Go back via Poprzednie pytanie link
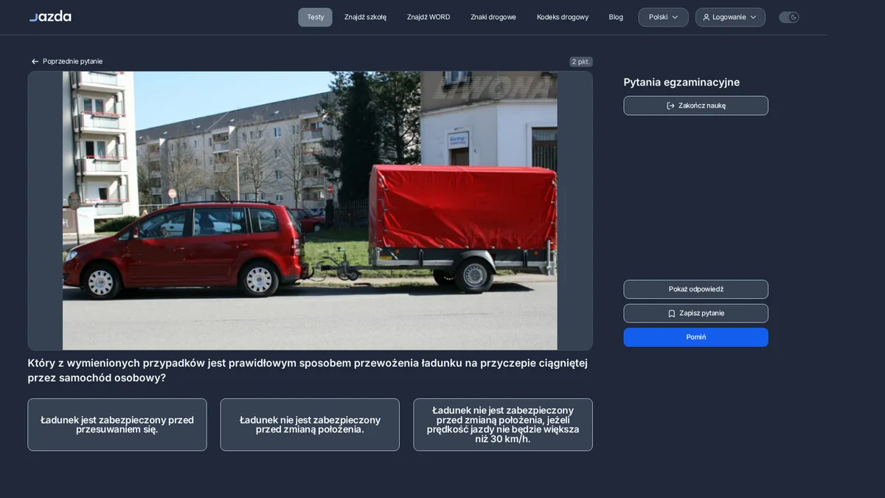 coord(66,61)
